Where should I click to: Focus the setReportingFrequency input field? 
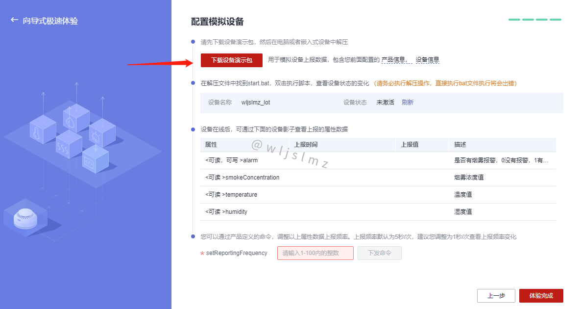[315, 253]
